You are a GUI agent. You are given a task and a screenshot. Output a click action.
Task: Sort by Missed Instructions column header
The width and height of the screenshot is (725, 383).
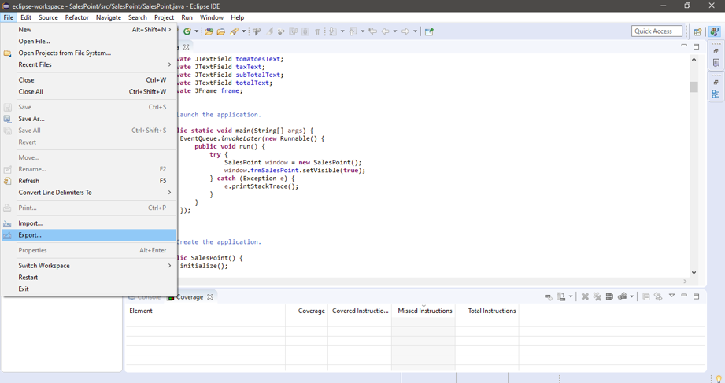(x=424, y=311)
